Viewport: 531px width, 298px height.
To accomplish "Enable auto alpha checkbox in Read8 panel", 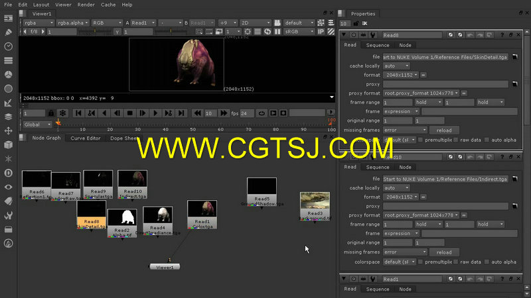I will pos(487,140).
